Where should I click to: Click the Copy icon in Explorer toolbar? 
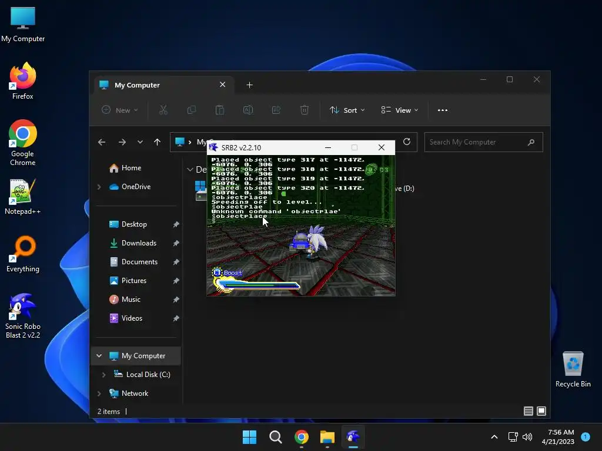[192, 110]
